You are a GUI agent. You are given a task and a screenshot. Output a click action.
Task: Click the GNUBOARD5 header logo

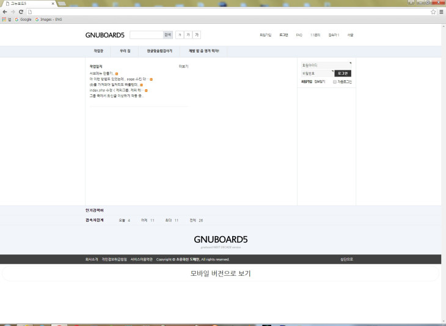tap(105, 35)
